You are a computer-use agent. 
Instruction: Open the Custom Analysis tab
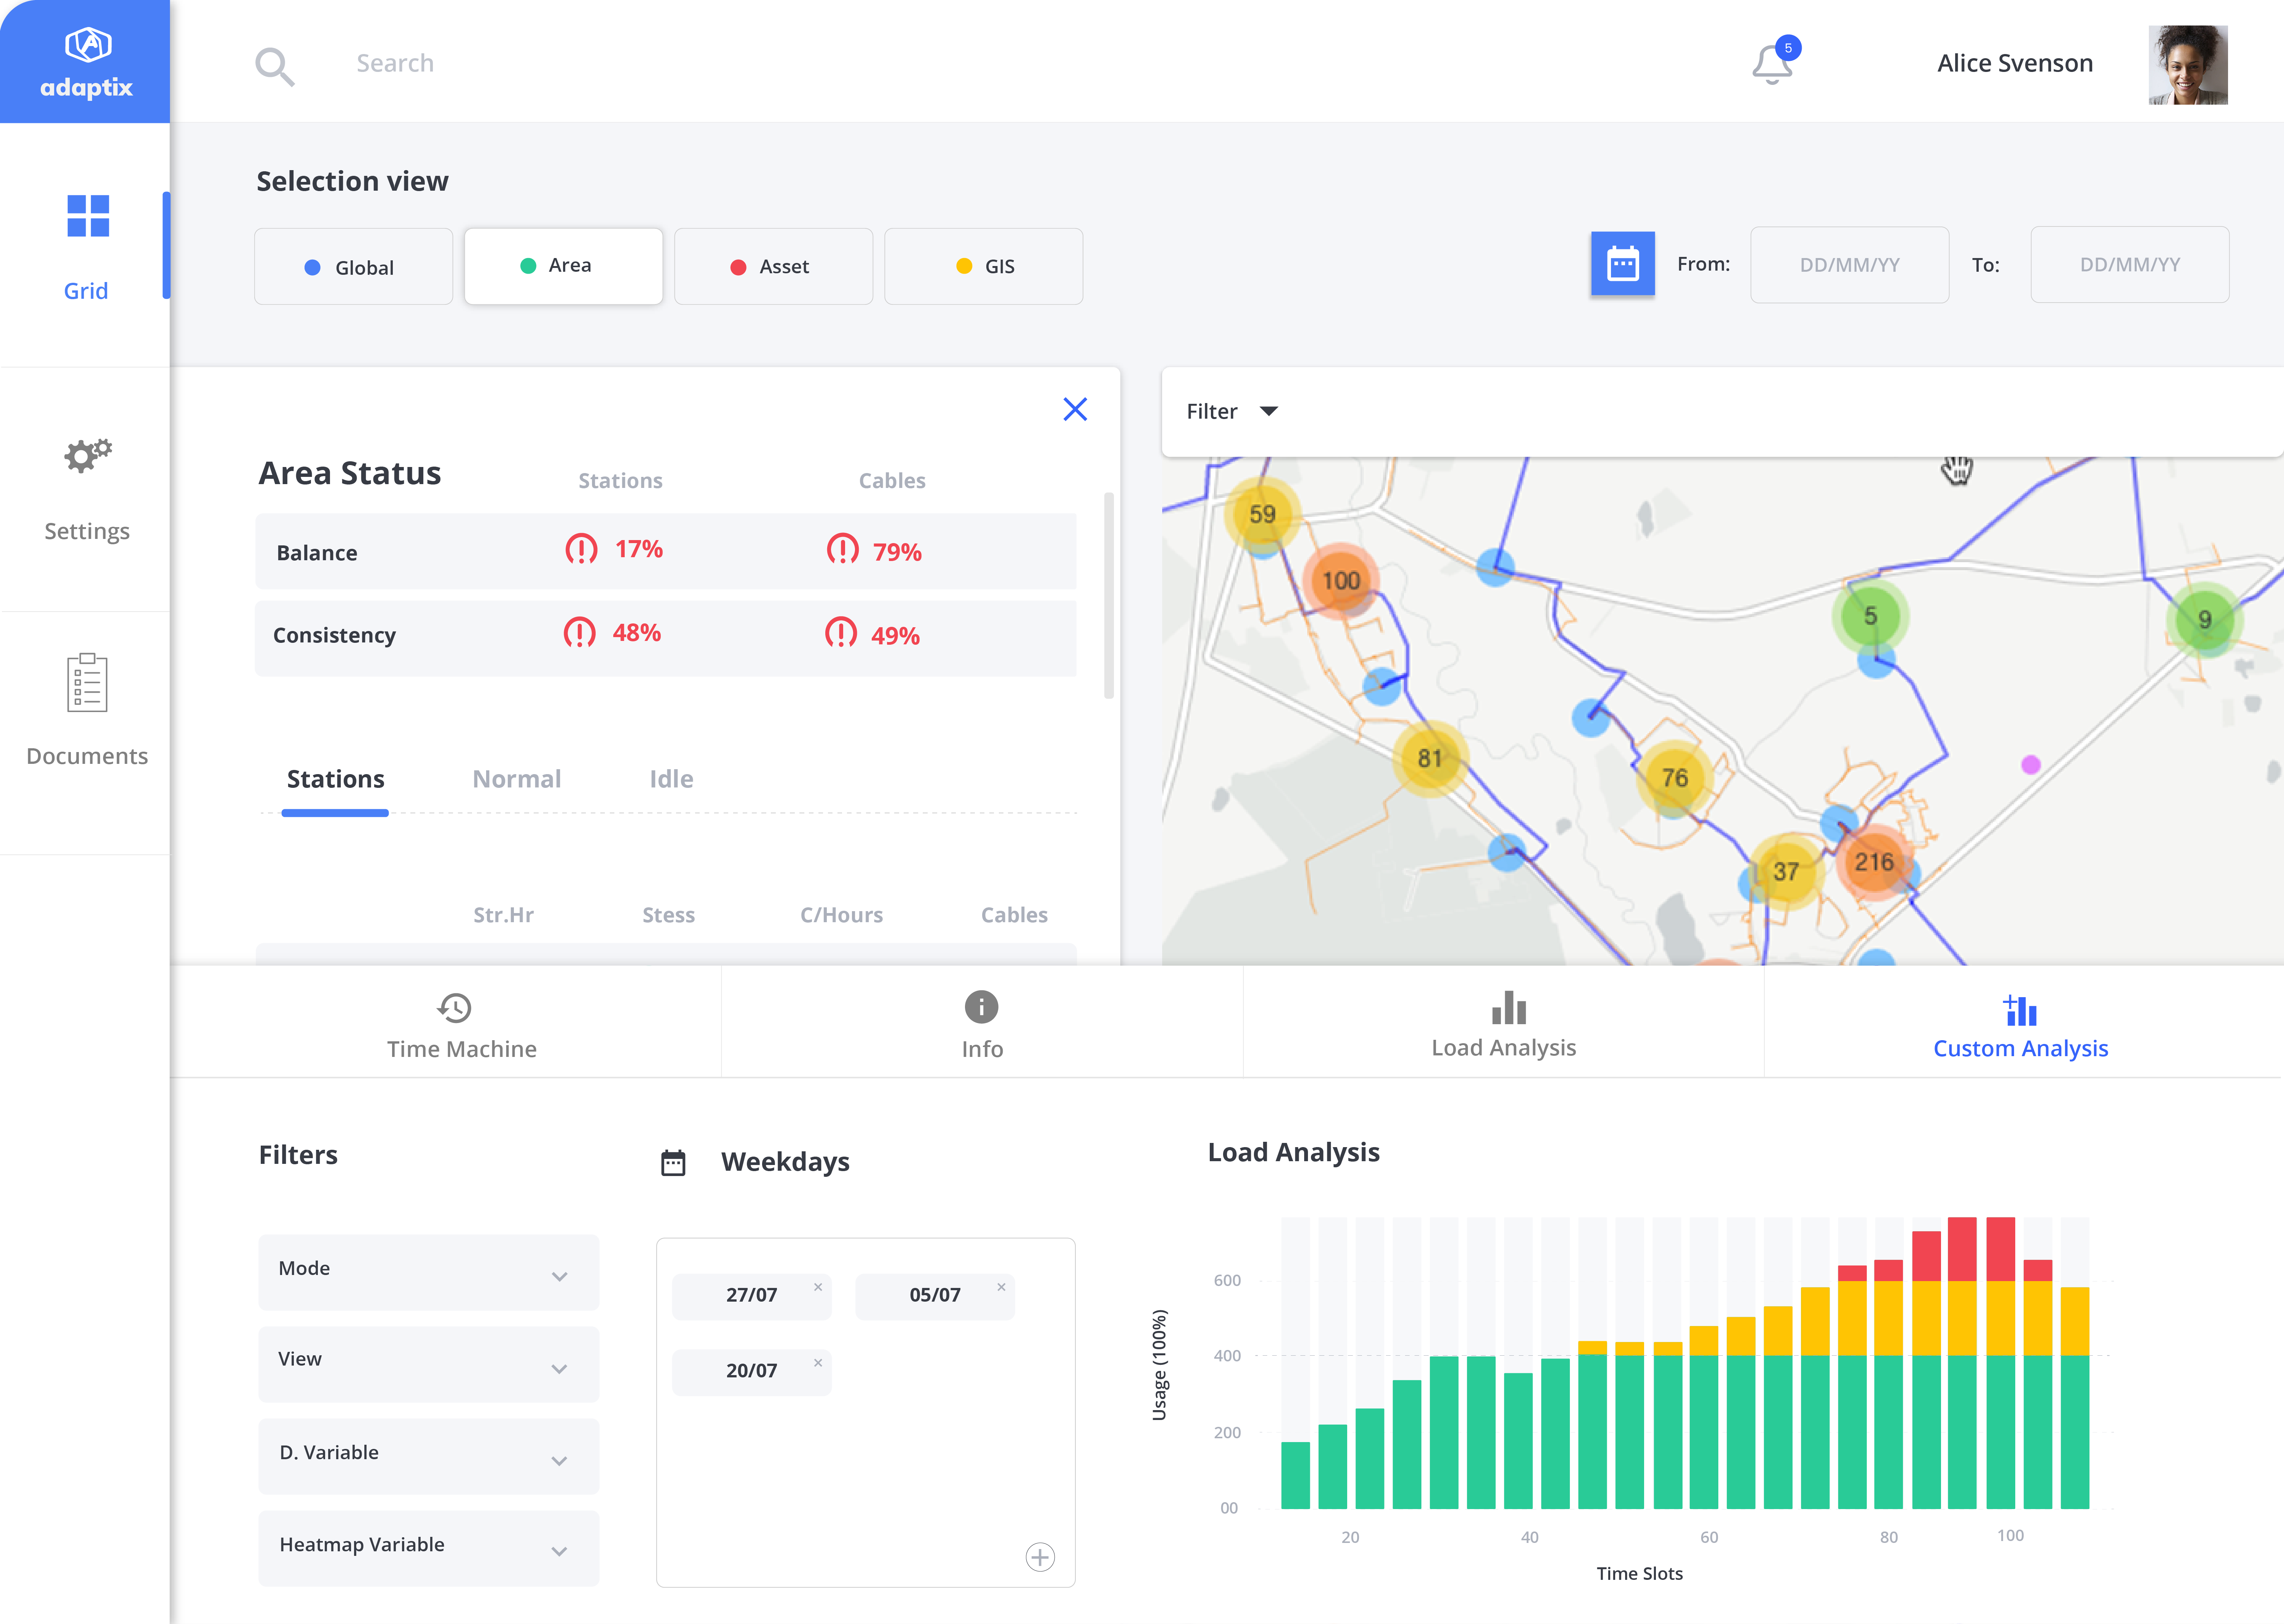[2024, 1022]
